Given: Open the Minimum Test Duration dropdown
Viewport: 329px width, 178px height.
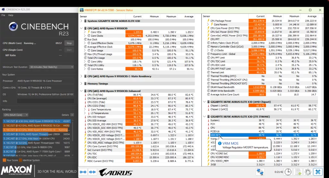Looking at the screenshot, I should (51, 67).
